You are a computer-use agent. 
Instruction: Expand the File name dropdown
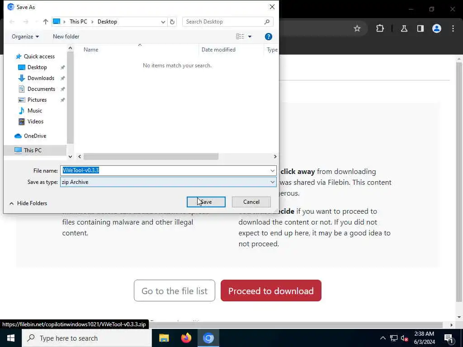272,170
